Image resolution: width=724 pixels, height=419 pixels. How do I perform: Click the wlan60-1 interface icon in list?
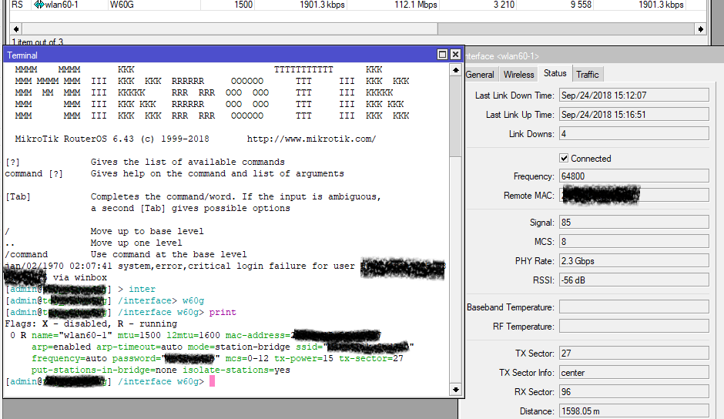tap(39, 5)
